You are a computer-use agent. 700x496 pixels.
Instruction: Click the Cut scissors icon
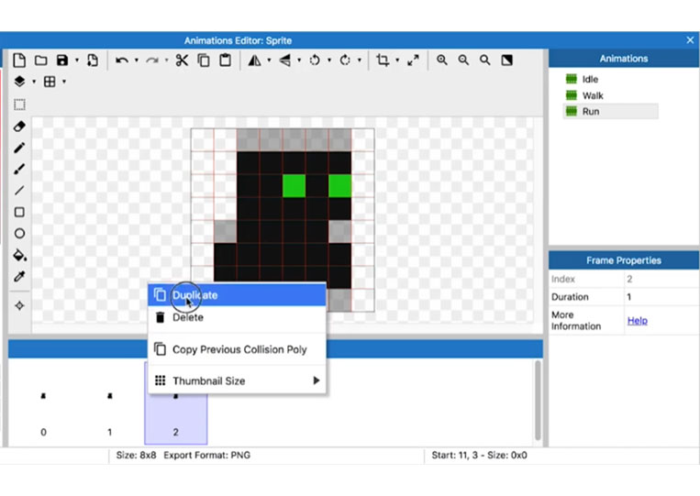pyautogui.click(x=182, y=61)
